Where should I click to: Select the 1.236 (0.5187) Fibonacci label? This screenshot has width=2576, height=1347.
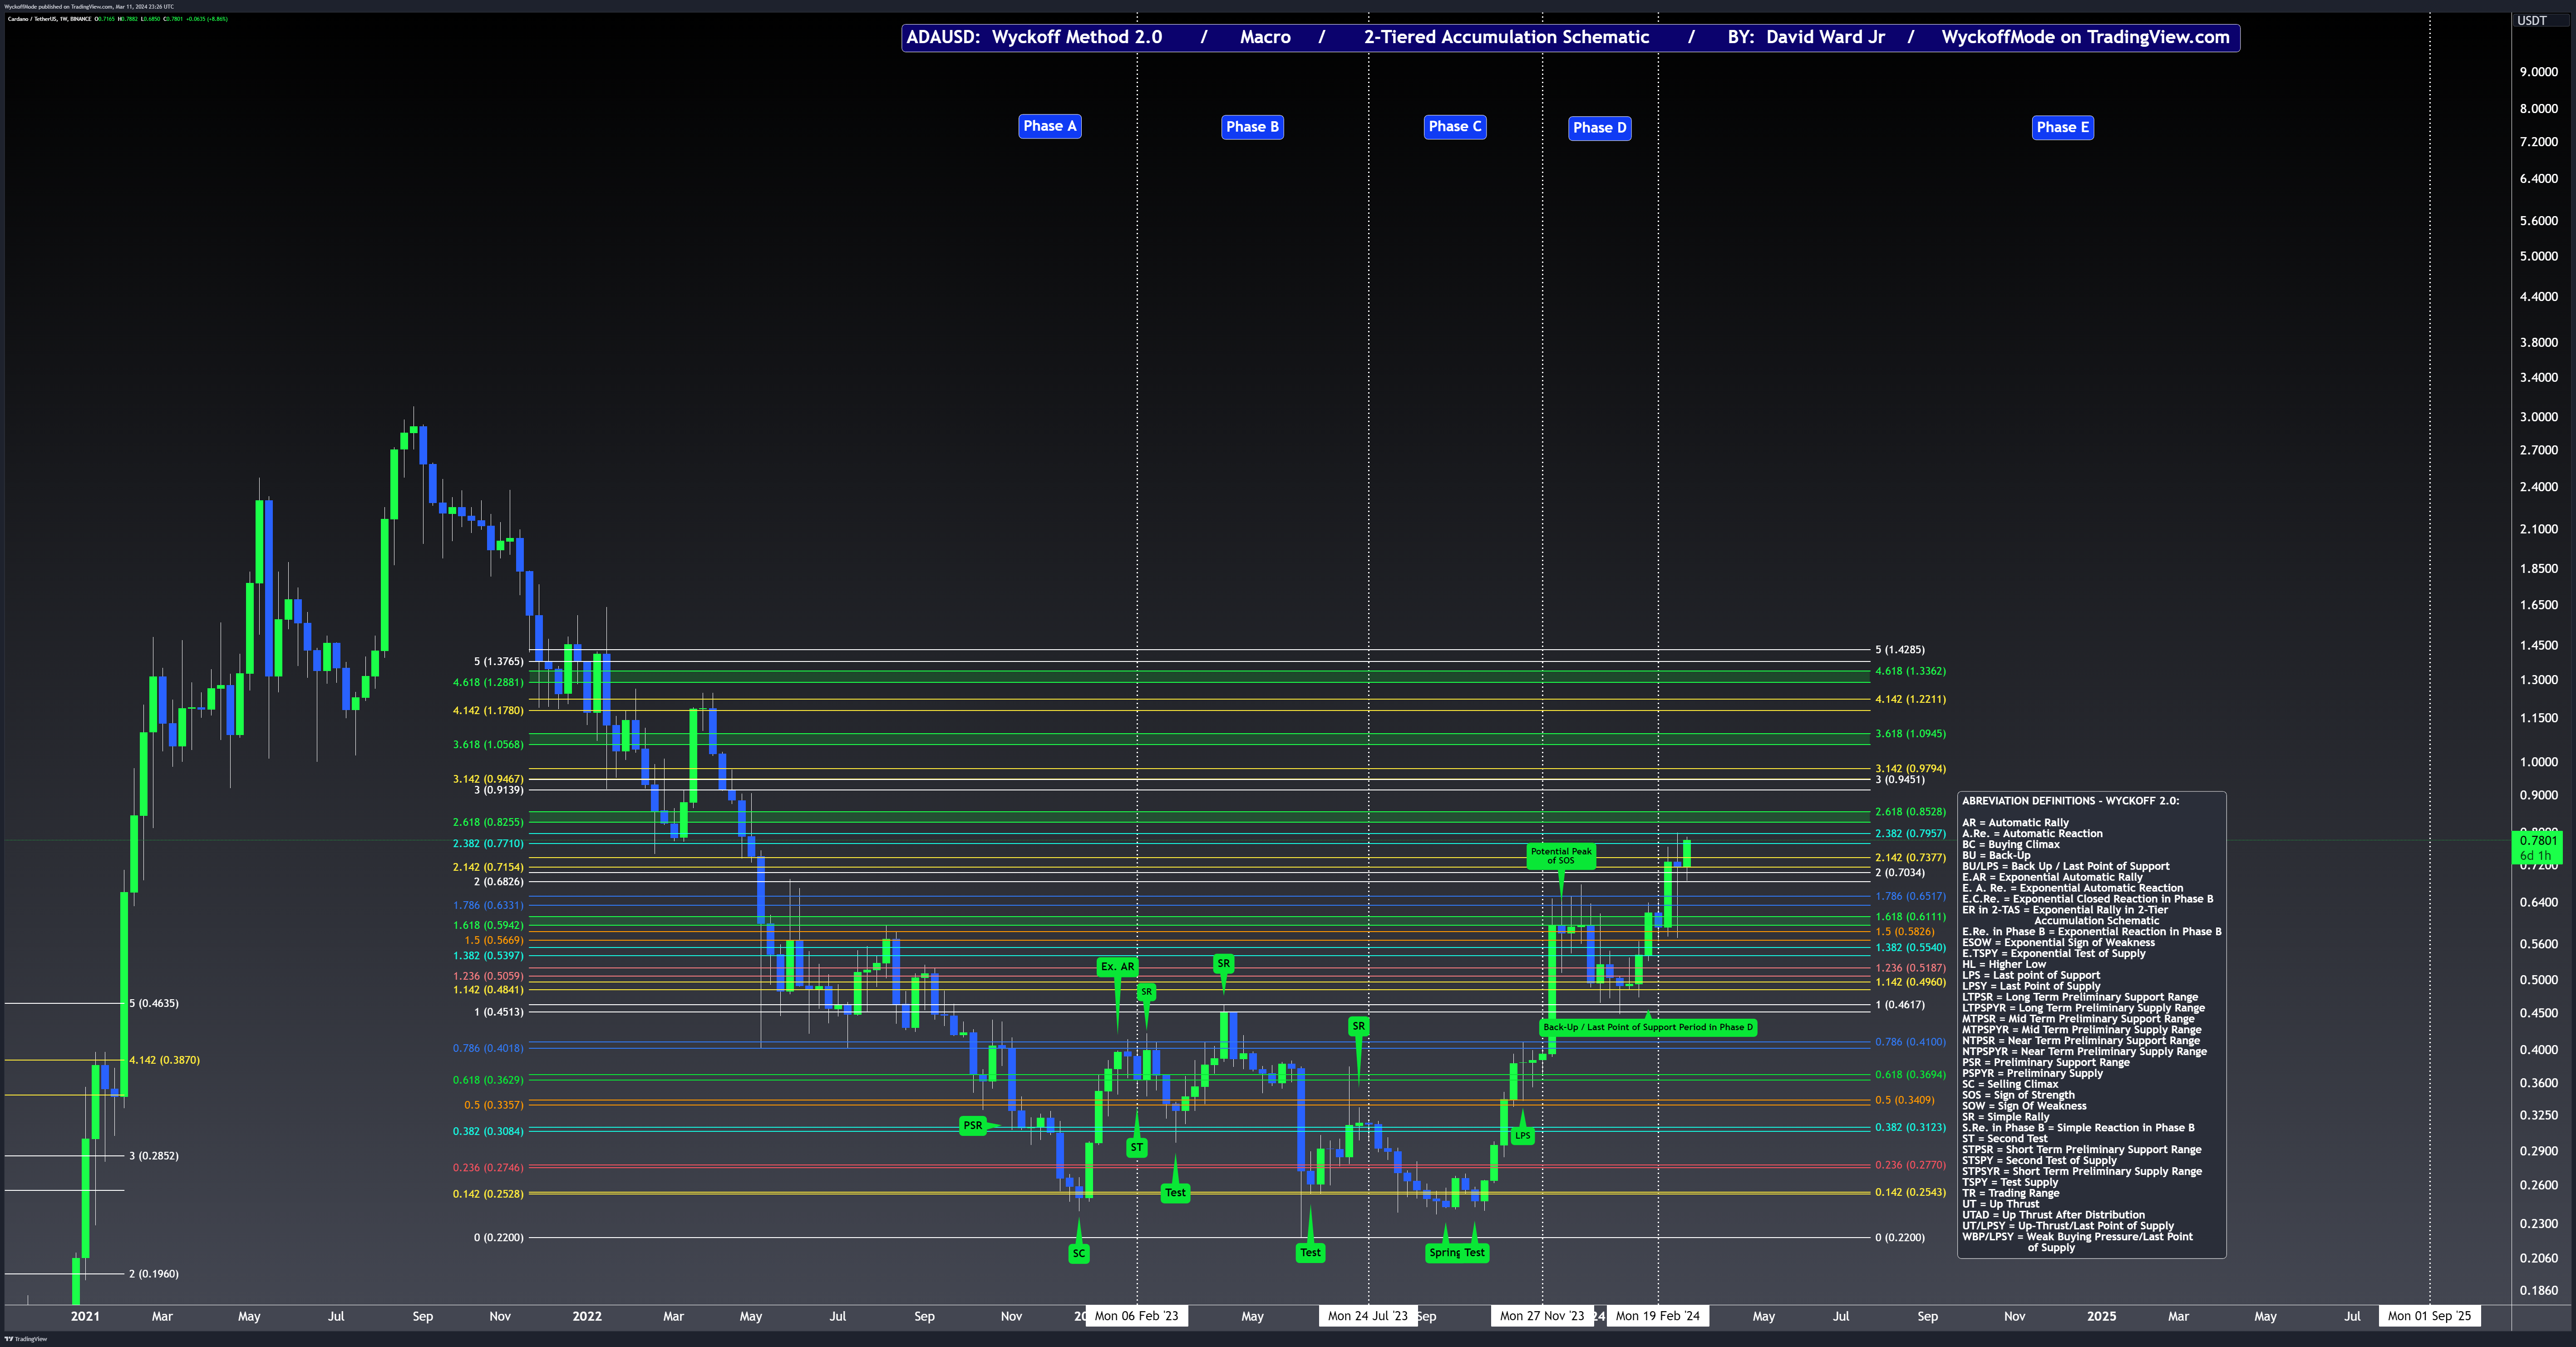coord(1910,968)
